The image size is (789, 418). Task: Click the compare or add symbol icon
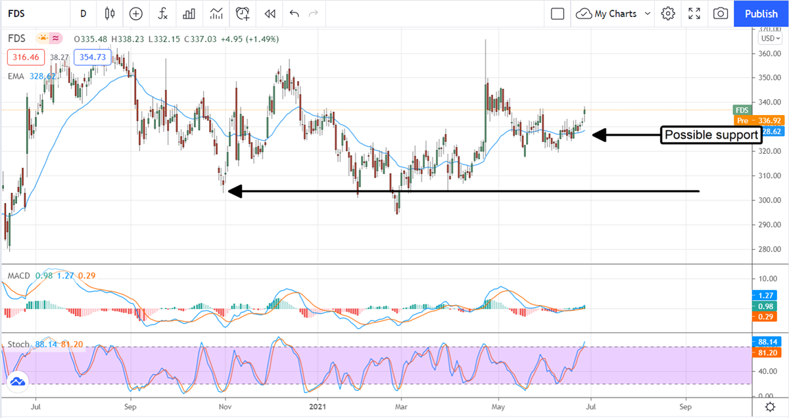136,13
